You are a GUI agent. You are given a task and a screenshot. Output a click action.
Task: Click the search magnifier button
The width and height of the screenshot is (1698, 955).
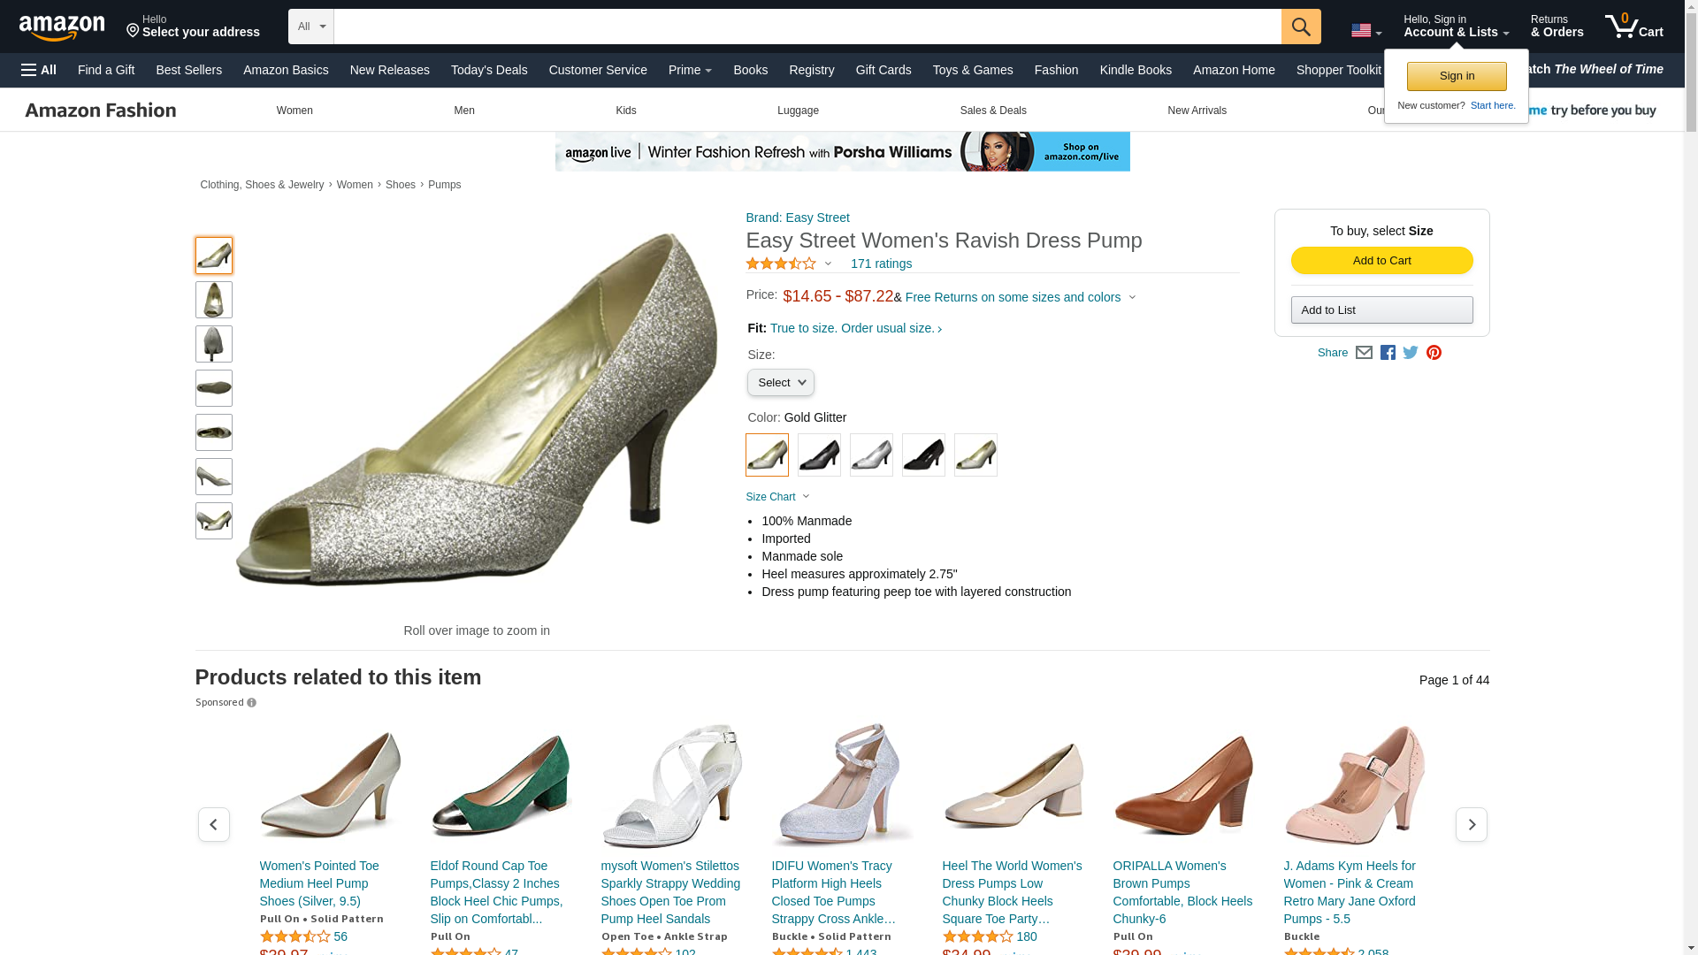click(x=1301, y=27)
